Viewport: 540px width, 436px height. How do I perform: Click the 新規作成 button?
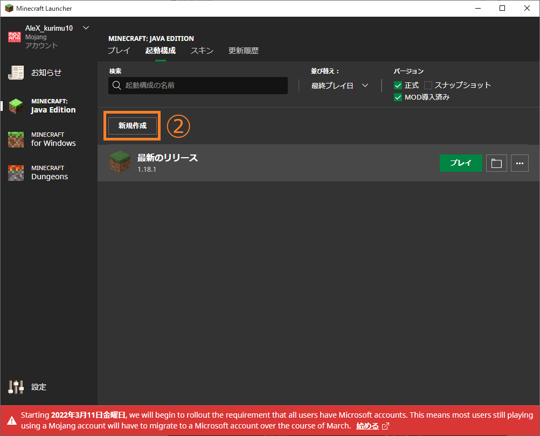133,126
